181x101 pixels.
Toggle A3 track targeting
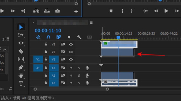[54, 83]
